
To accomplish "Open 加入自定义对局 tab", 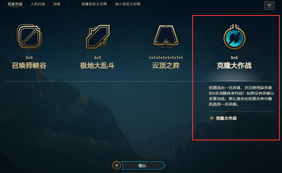I will click(128, 4).
